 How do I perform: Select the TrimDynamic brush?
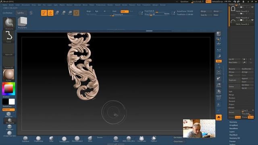point(64,139)
